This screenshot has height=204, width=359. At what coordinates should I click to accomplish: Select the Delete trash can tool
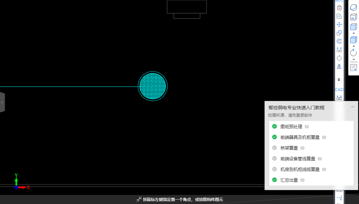pyautogui.click(x=339, y=8)
